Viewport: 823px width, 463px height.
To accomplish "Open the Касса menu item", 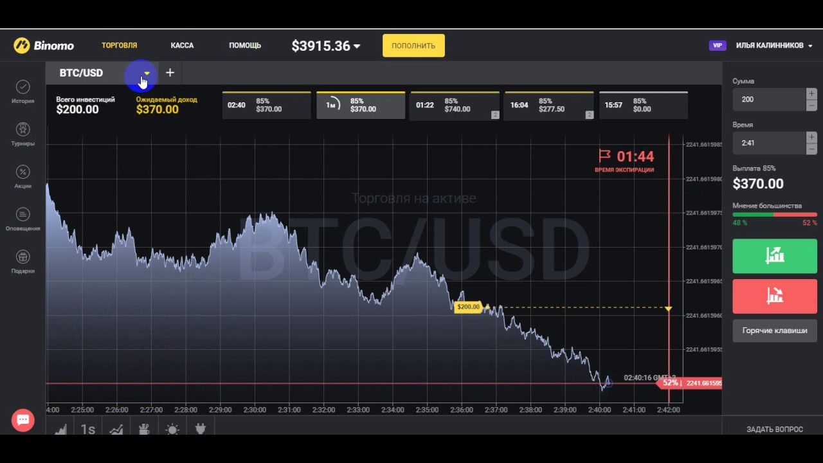I will 182,46.
